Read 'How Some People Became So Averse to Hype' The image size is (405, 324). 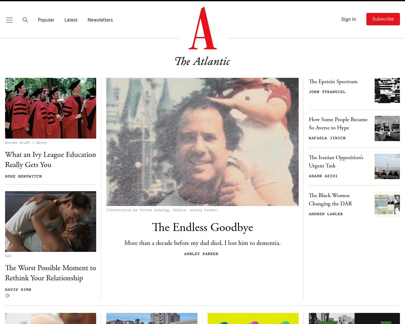pos(338,123)
